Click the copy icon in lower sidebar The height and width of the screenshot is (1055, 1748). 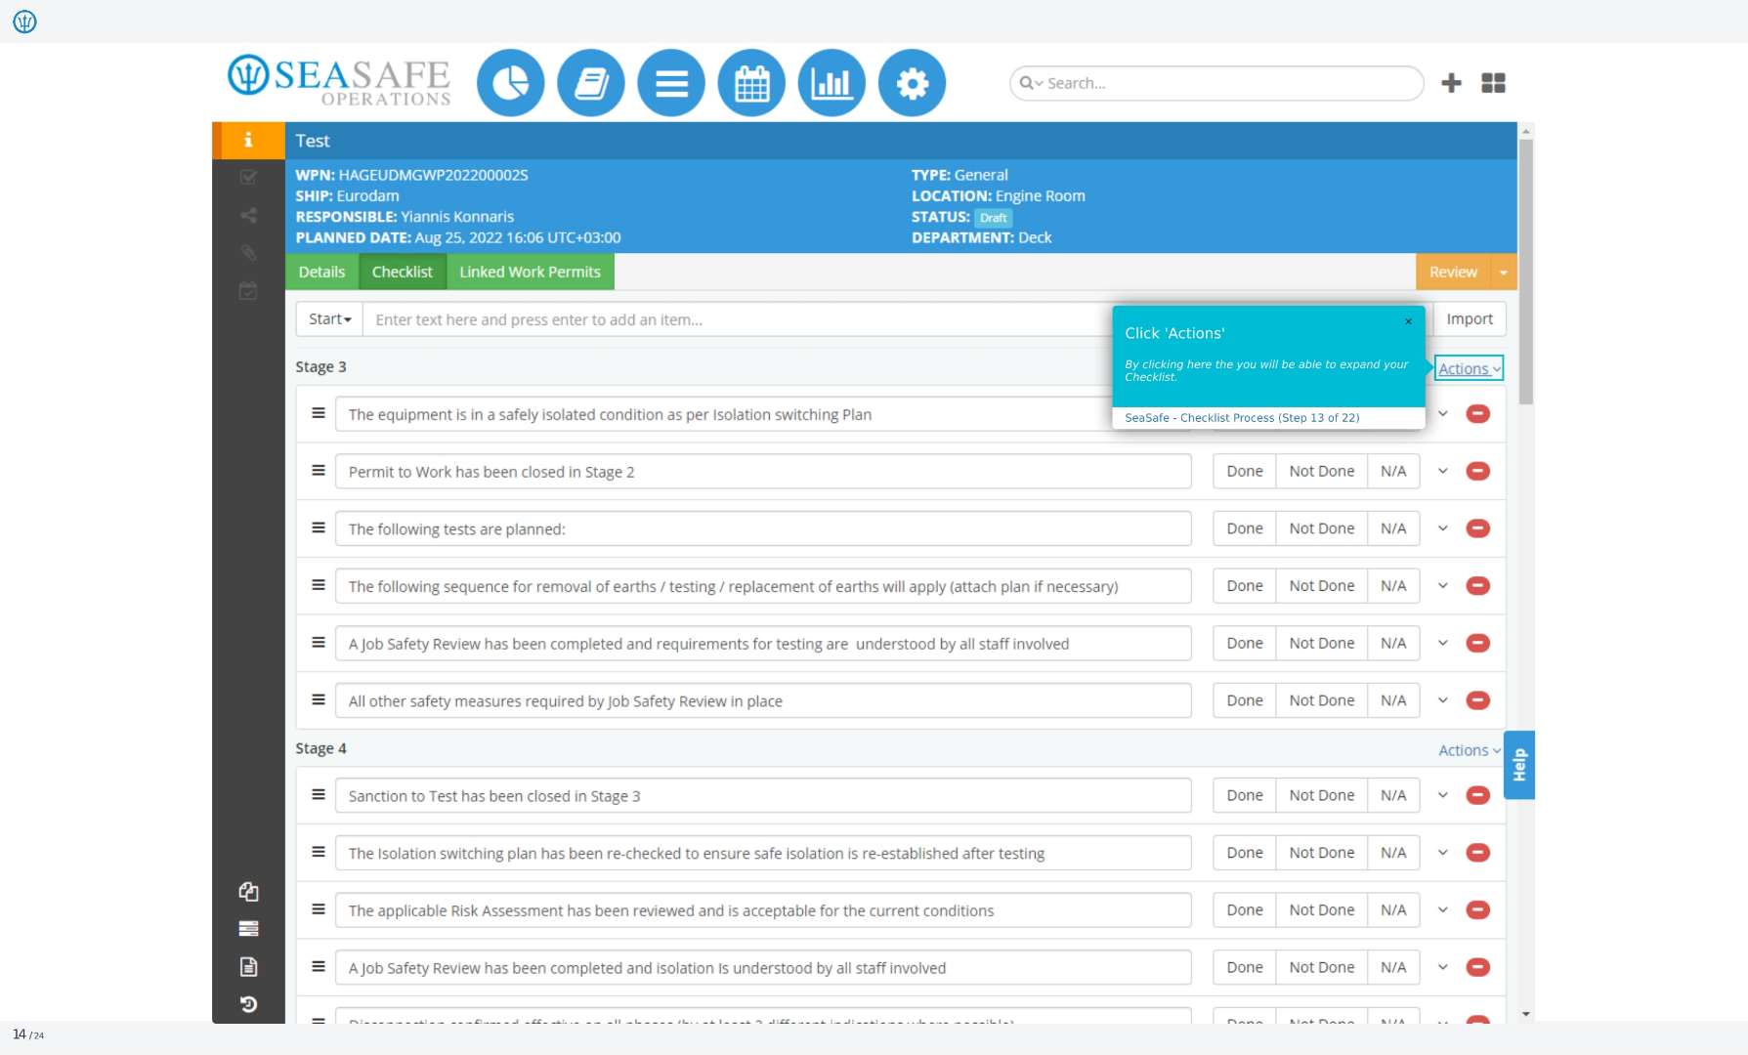pyautogui.click(x=248, y=891)
